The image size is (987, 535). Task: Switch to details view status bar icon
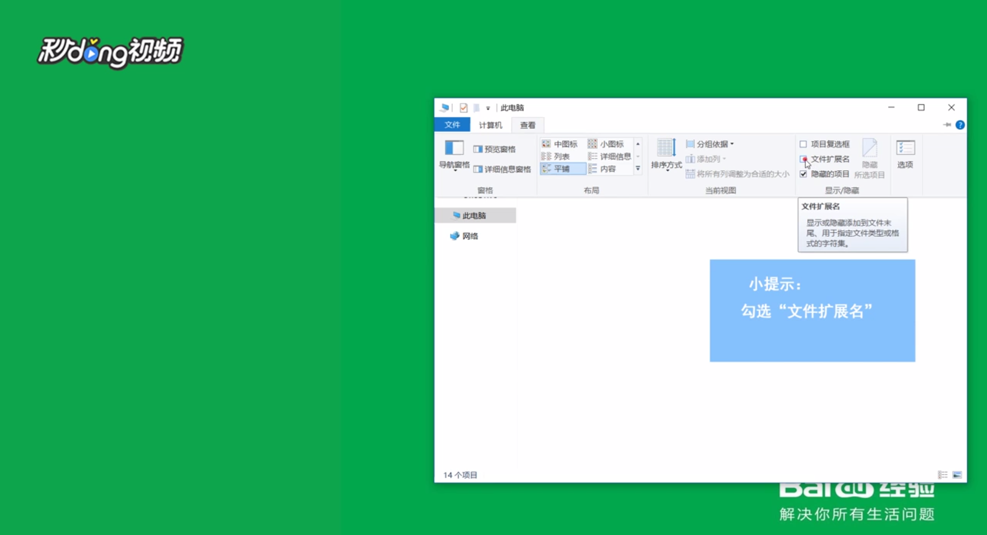[x=943, y=475]
